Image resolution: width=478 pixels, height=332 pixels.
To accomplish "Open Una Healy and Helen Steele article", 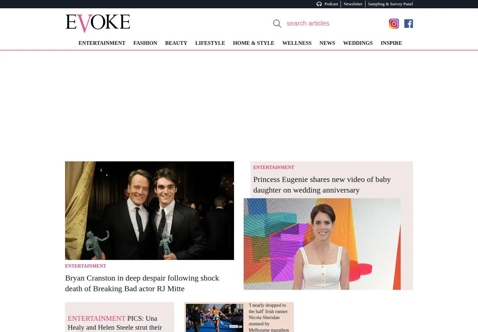I will [x=115, y=323].
